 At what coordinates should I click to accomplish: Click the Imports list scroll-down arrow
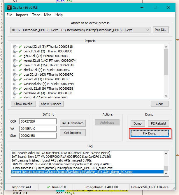(166, 96)
